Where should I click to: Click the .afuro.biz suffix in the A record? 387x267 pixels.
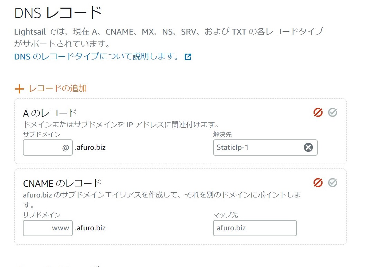point(90,148)
